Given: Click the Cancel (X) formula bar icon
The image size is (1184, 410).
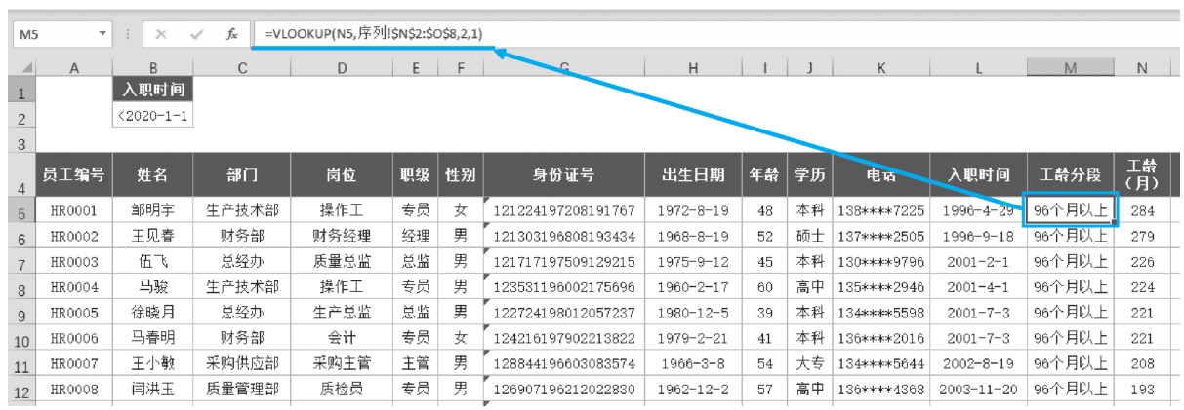Looking at the screenshot, I should tap(162, 34).
